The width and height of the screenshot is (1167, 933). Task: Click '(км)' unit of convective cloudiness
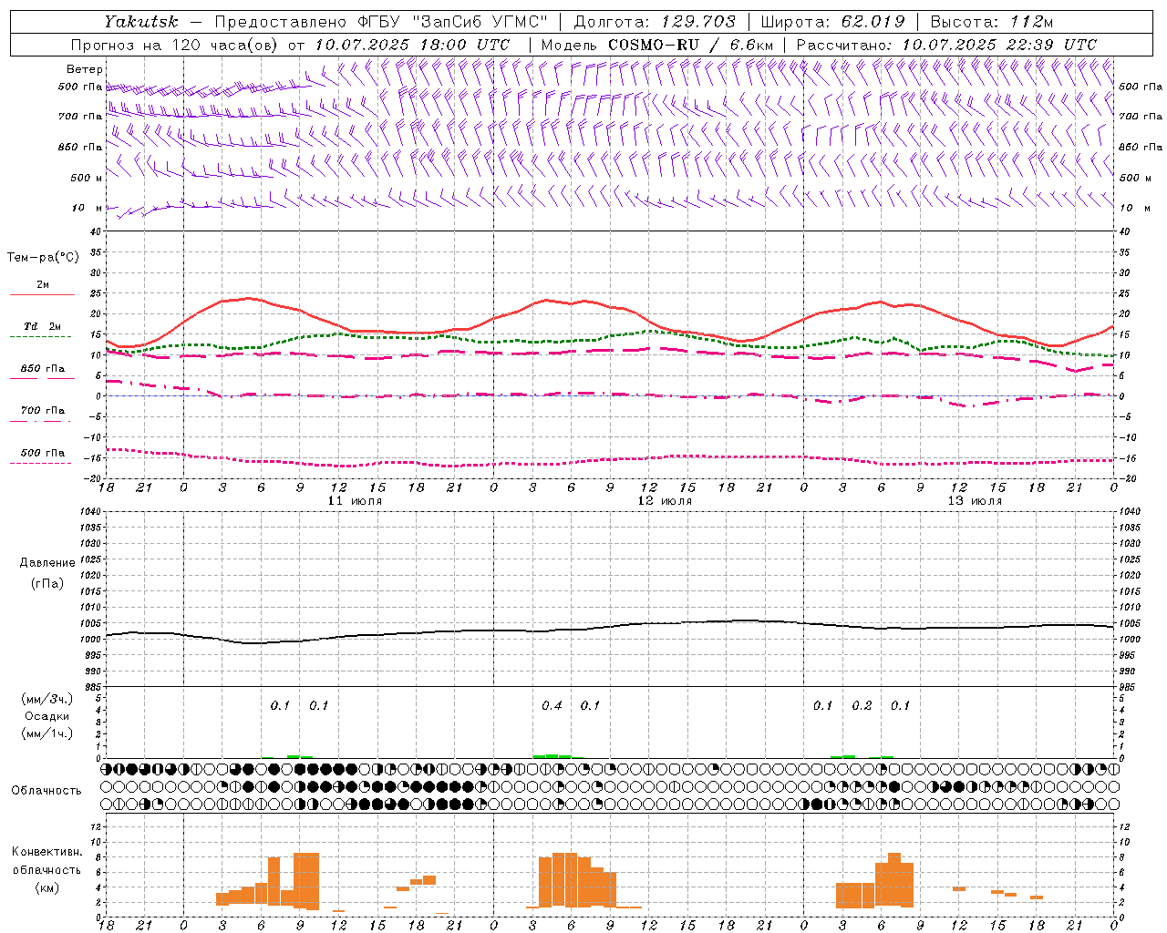point(47,887)
